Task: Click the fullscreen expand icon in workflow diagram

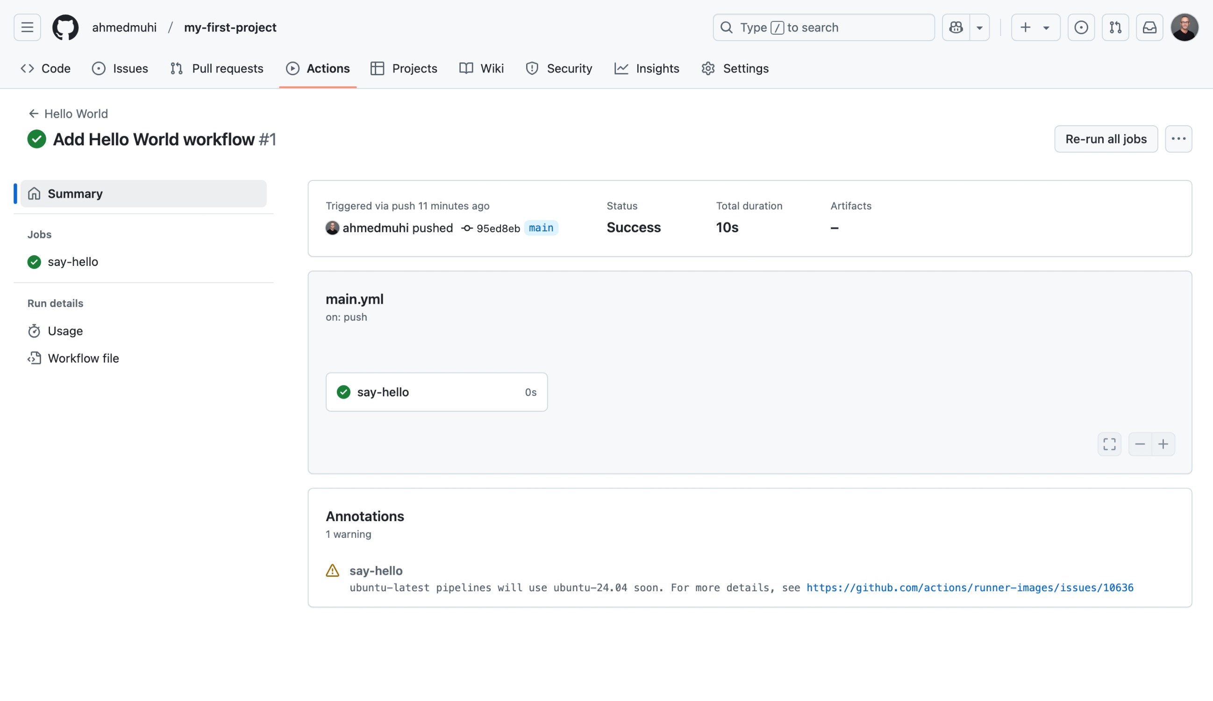Action: point(1110,443)
